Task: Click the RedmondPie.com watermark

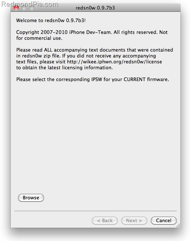Action: coord(30,4)
